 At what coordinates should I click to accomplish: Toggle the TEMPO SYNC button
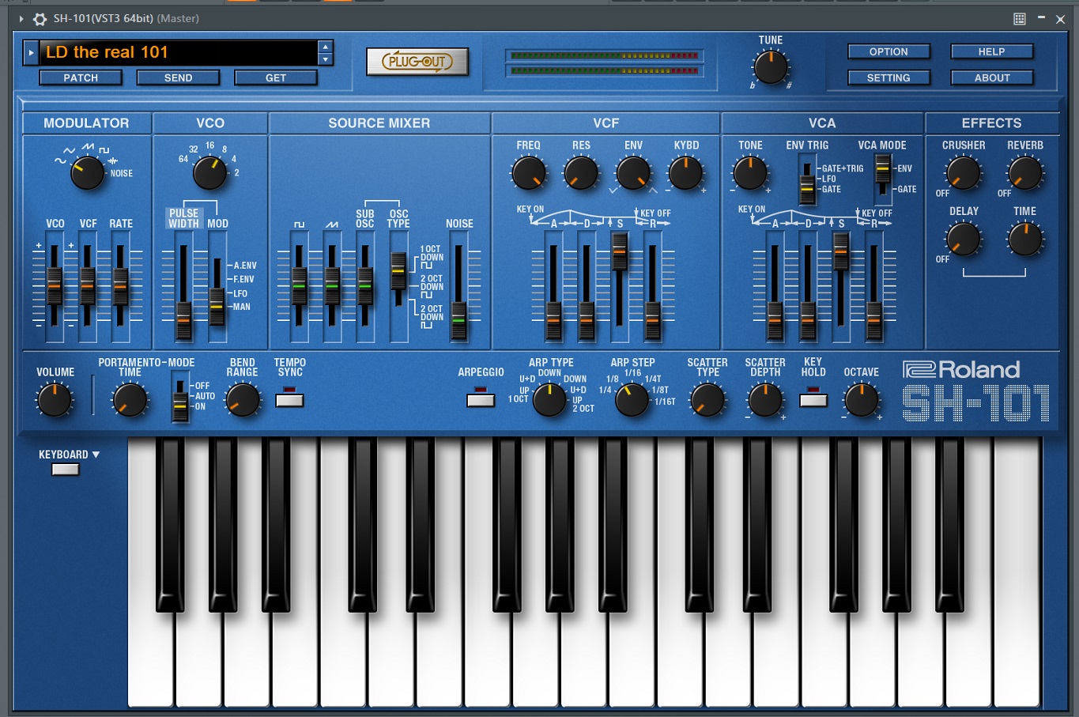(x=290, y=400)
